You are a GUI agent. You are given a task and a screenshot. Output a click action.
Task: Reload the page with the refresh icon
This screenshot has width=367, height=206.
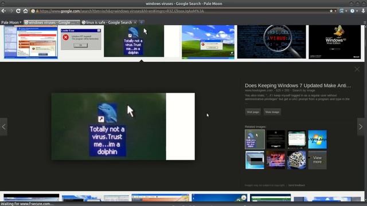(18, 11)
